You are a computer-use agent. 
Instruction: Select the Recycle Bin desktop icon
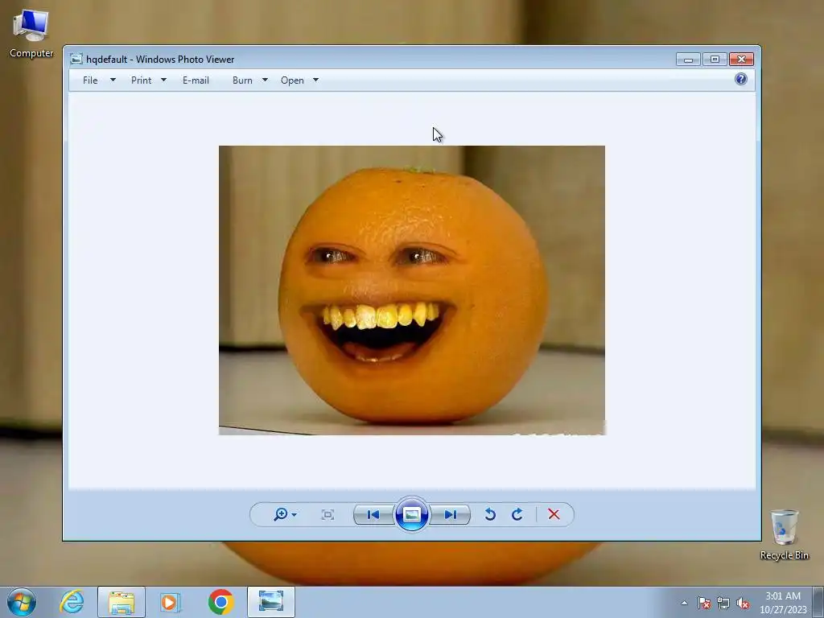784,534
